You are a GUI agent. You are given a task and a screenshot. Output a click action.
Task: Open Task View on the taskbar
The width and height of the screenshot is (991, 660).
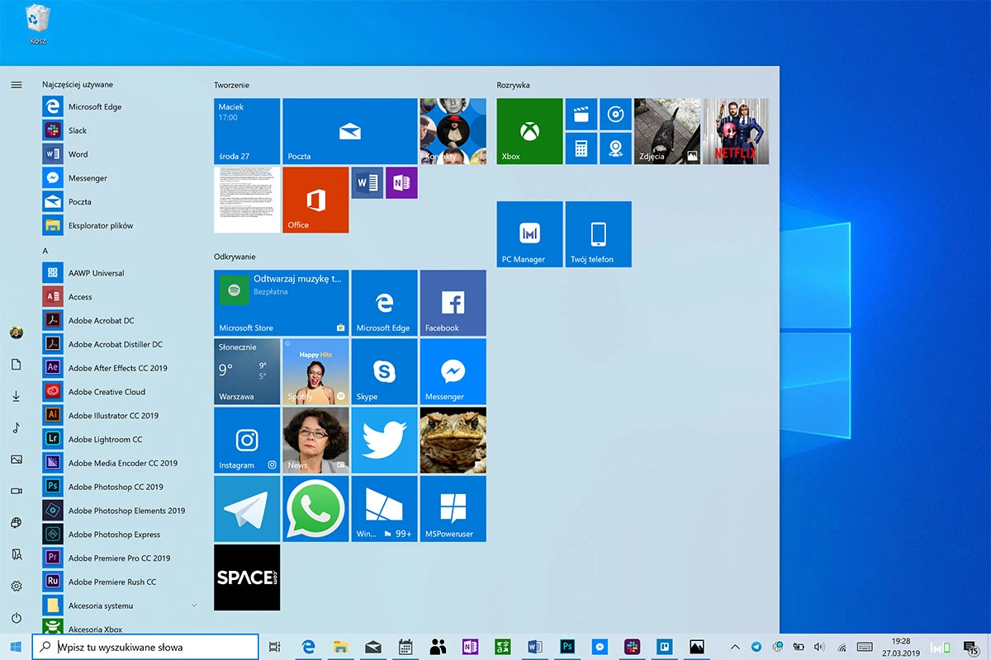tap(275, 647)
